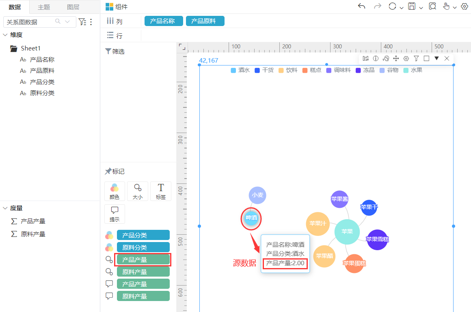The width and height of the screenshot is (471, 312).
Task: Click the search magnifier in dataset box
Action: (x=58, y=22)
